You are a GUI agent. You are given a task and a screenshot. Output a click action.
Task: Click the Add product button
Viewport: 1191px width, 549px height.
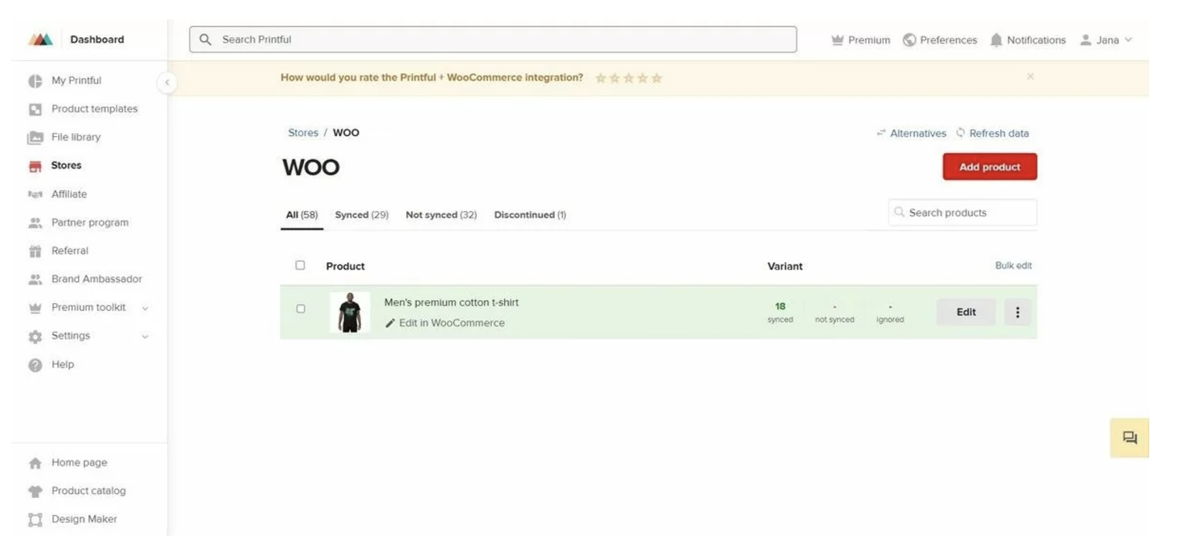pyautogui.click(x=990, y=167)
